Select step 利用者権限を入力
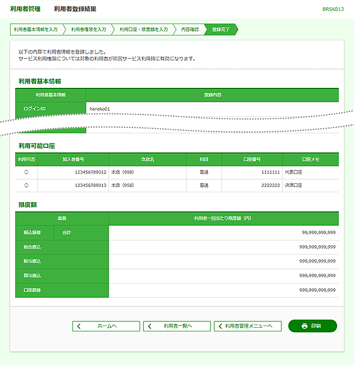This screenshot has width=354, height=365. click(88, 29)
